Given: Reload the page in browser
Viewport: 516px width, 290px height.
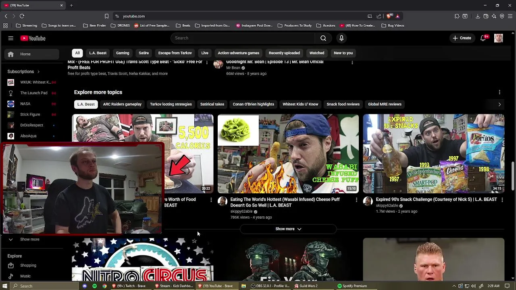Looking at the screenshot, I should pos(22,16).
